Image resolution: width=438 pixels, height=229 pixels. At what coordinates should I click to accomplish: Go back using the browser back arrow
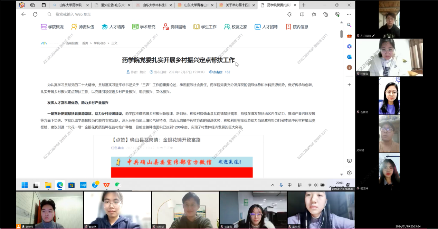click(23, 14)
